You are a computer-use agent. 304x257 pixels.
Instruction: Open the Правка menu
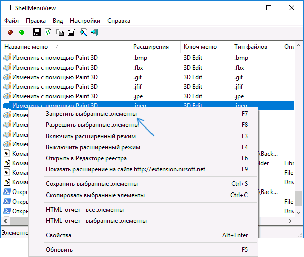(36, 21)
